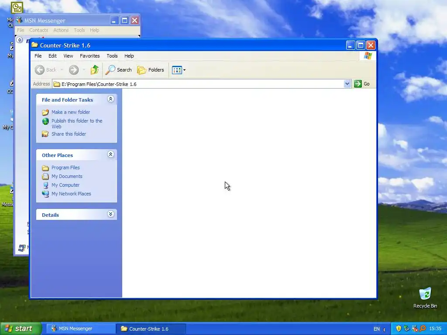Click the security shield tray icon
Image resolution: width=447 pixels, height=335 pixels.
click(x=399, y=329)
